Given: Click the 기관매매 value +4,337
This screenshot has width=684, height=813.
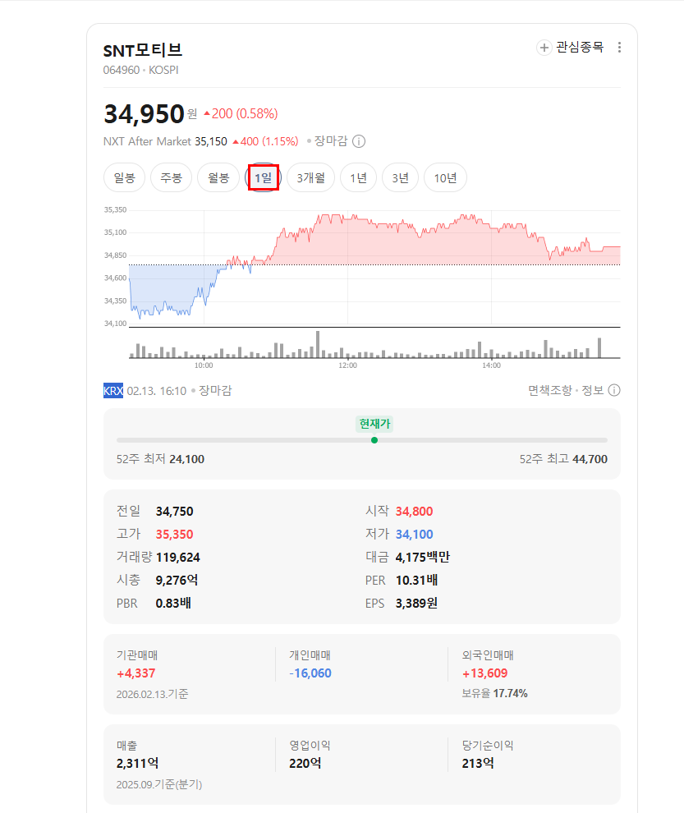Looking at the screenshot, I should pyautogui.click(x=135, y=673).
